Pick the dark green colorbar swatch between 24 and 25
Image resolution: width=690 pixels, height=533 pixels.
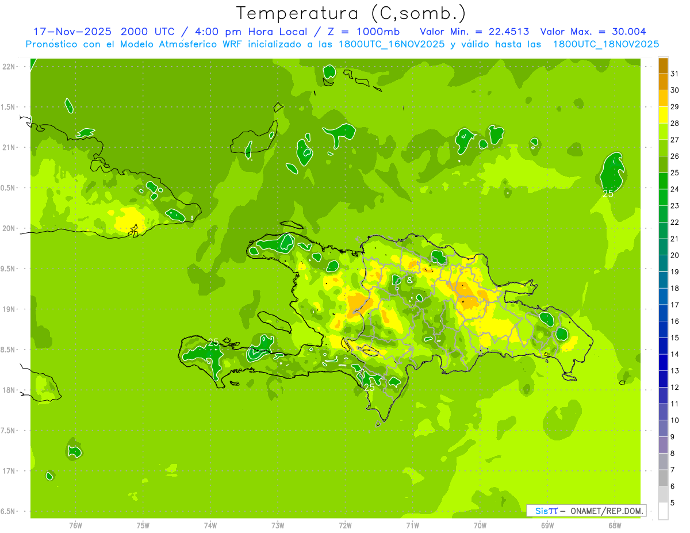[x=663, y=181]
